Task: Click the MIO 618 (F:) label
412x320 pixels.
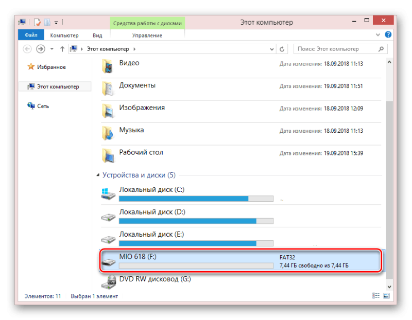Action: [138, 257]
